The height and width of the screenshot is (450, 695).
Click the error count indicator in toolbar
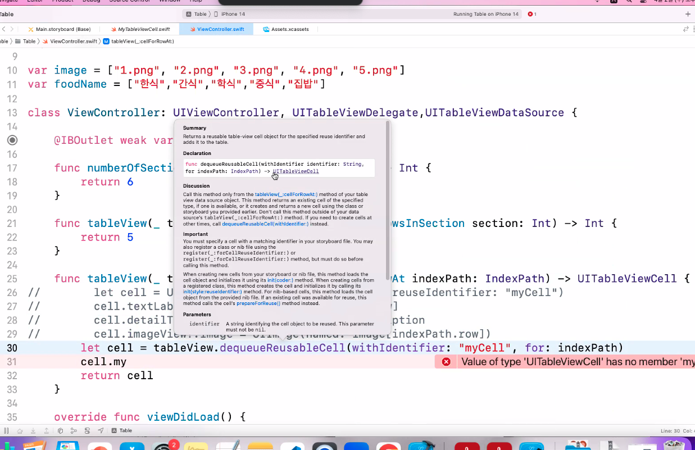[x=532, y=14]
